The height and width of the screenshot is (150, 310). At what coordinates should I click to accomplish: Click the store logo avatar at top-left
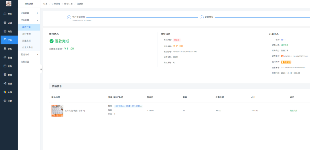pos(9,4)
